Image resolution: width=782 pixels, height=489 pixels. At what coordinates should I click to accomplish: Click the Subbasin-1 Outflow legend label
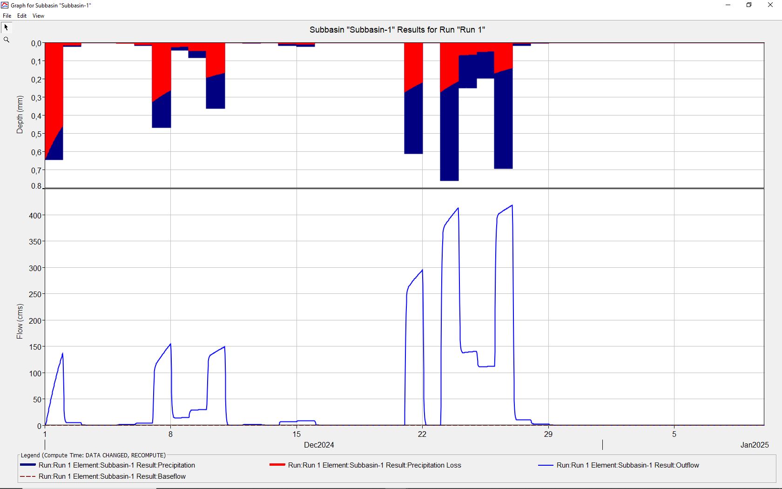point(628,465)
